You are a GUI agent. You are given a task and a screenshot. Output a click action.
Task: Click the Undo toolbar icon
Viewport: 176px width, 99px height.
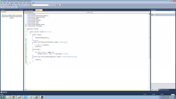point(21,5)
